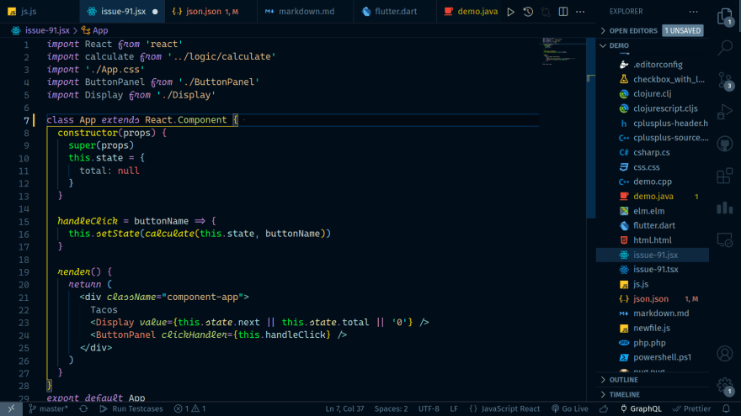
Task: Open Explorer panel More Actions ellipsis
Action: coord(693,12)
